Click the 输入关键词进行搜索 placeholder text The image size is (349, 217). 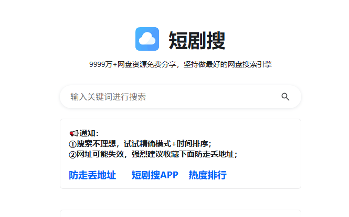(108, 97)
